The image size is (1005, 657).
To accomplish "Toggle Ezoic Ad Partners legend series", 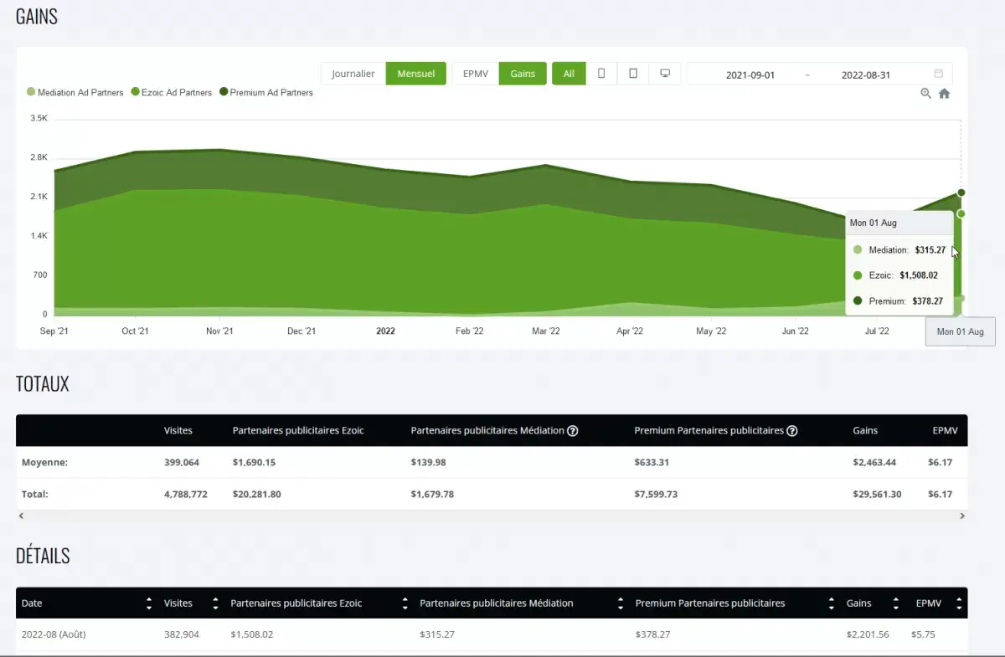I will click(x=172, y=93).
